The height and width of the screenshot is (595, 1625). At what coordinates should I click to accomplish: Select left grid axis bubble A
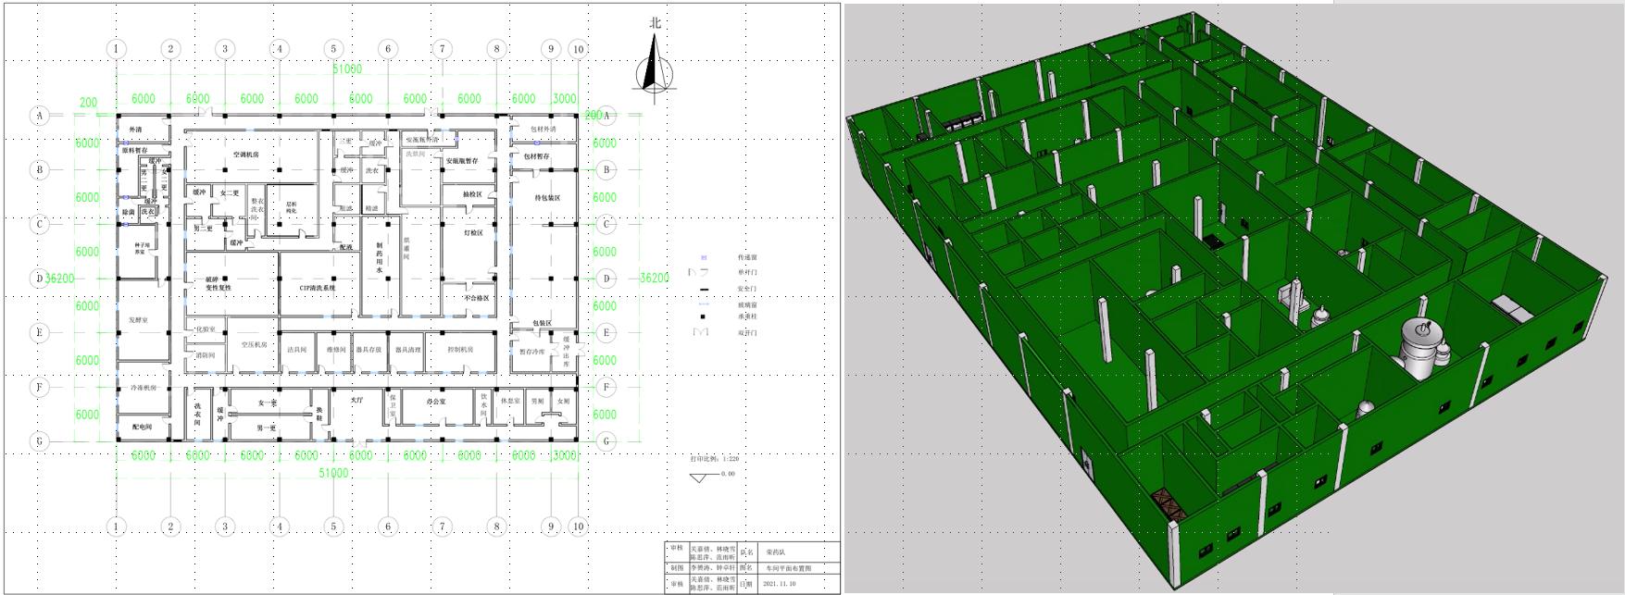pyautogui.click(x=40, y=116)
